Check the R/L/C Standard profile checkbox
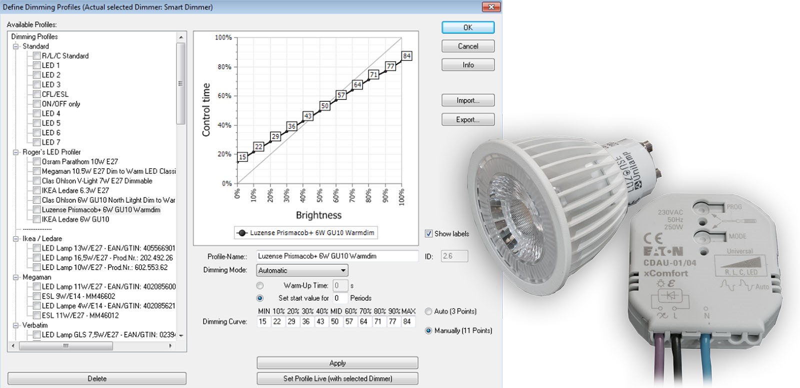The height and width of the screenshot is (388, 800). pyautogui.click(x=36, y=56)
